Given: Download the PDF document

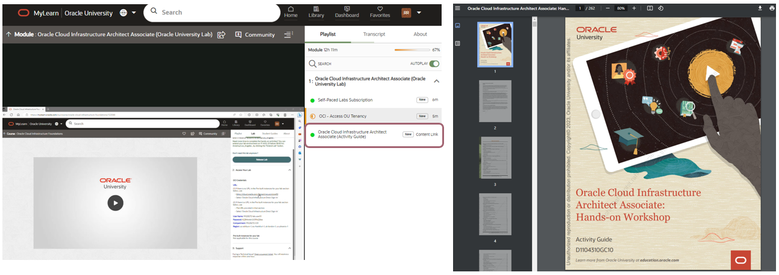Looking at the screenshot, I should click(x=760, y=8).
